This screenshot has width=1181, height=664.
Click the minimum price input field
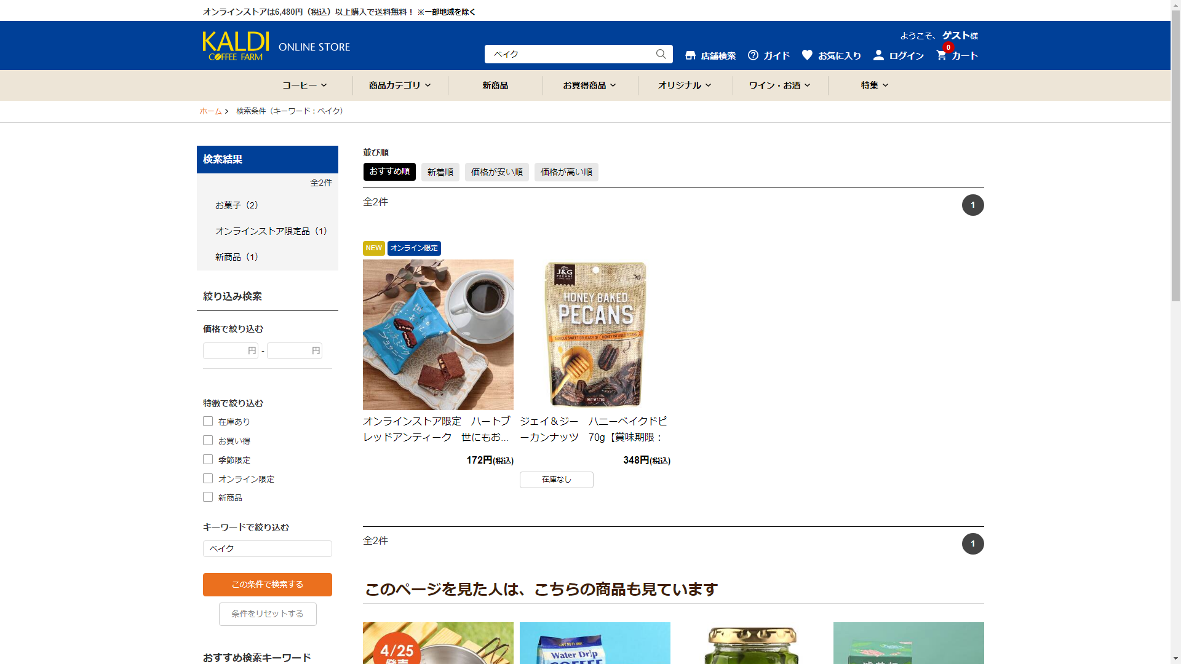pos(226,350)
